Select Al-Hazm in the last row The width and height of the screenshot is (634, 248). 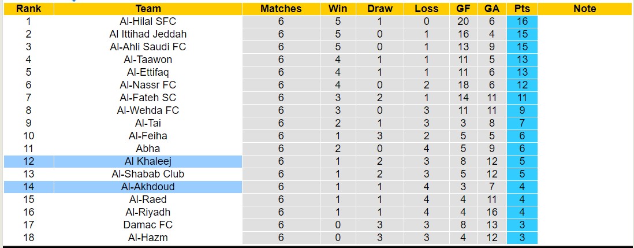coord(148,238)
